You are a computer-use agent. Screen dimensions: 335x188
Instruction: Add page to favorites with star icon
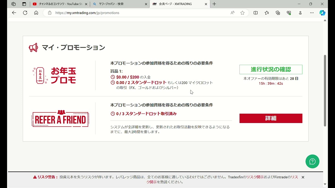pos(242,13)
